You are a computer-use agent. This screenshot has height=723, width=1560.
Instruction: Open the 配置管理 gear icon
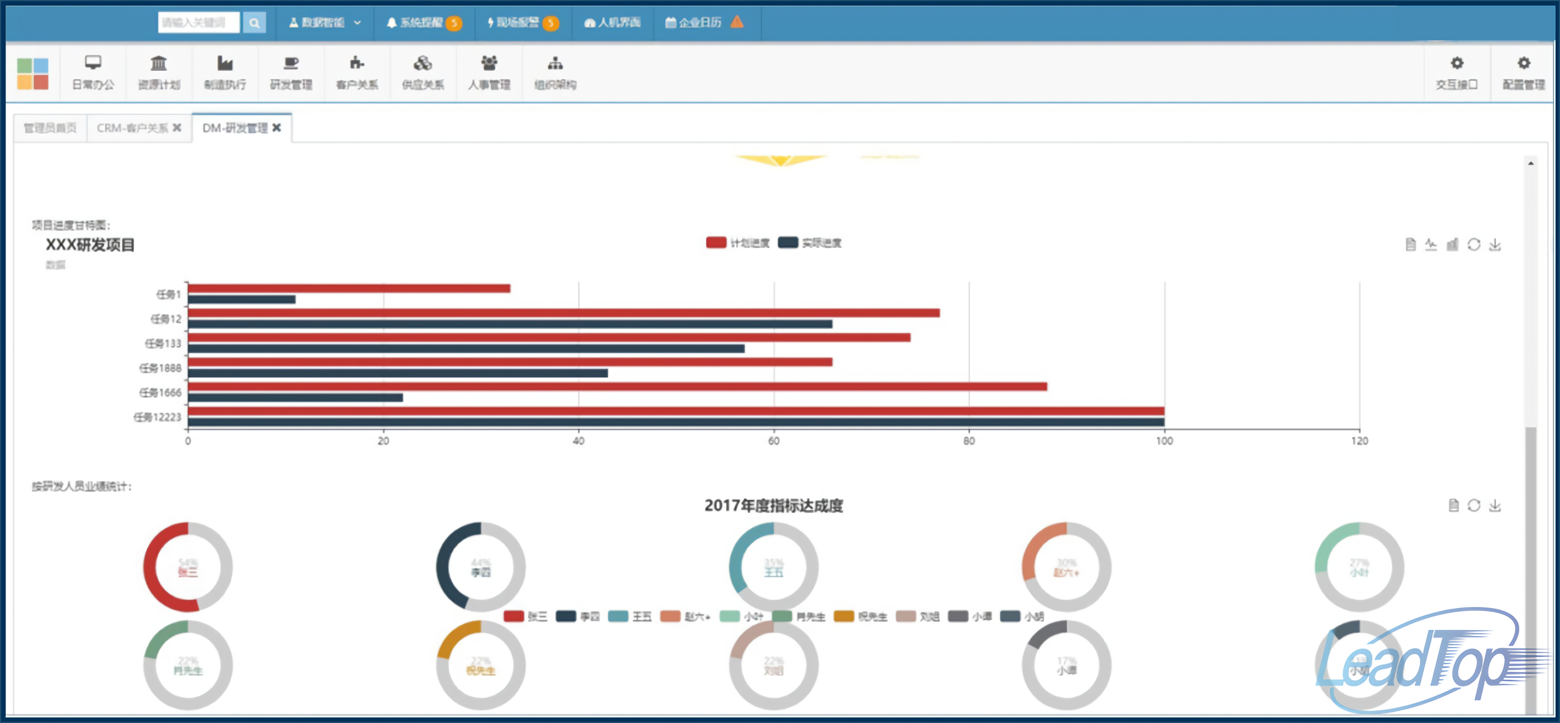tap(1523, 73)
